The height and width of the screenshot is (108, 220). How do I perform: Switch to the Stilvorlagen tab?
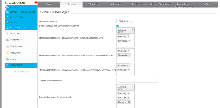point(116,4)
